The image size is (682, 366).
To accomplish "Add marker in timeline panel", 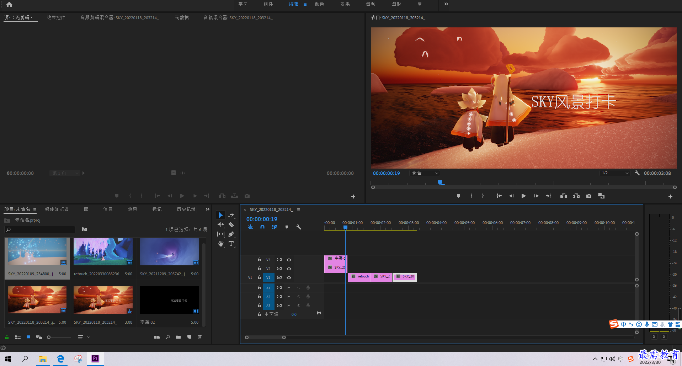I will pos(287,227).
